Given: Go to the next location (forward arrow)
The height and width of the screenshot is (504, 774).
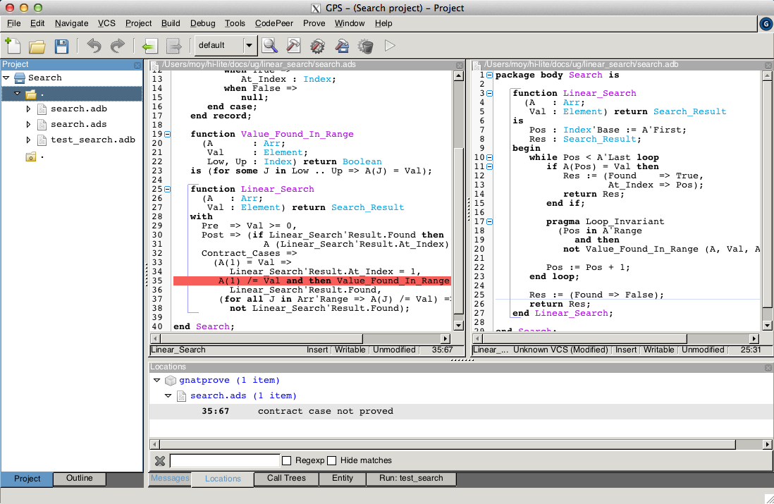Looking at the screenshot, I should (x=173, y=47).
